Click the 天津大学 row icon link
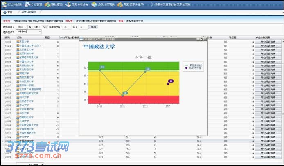284x166 pixels. (x=18, y=121)
